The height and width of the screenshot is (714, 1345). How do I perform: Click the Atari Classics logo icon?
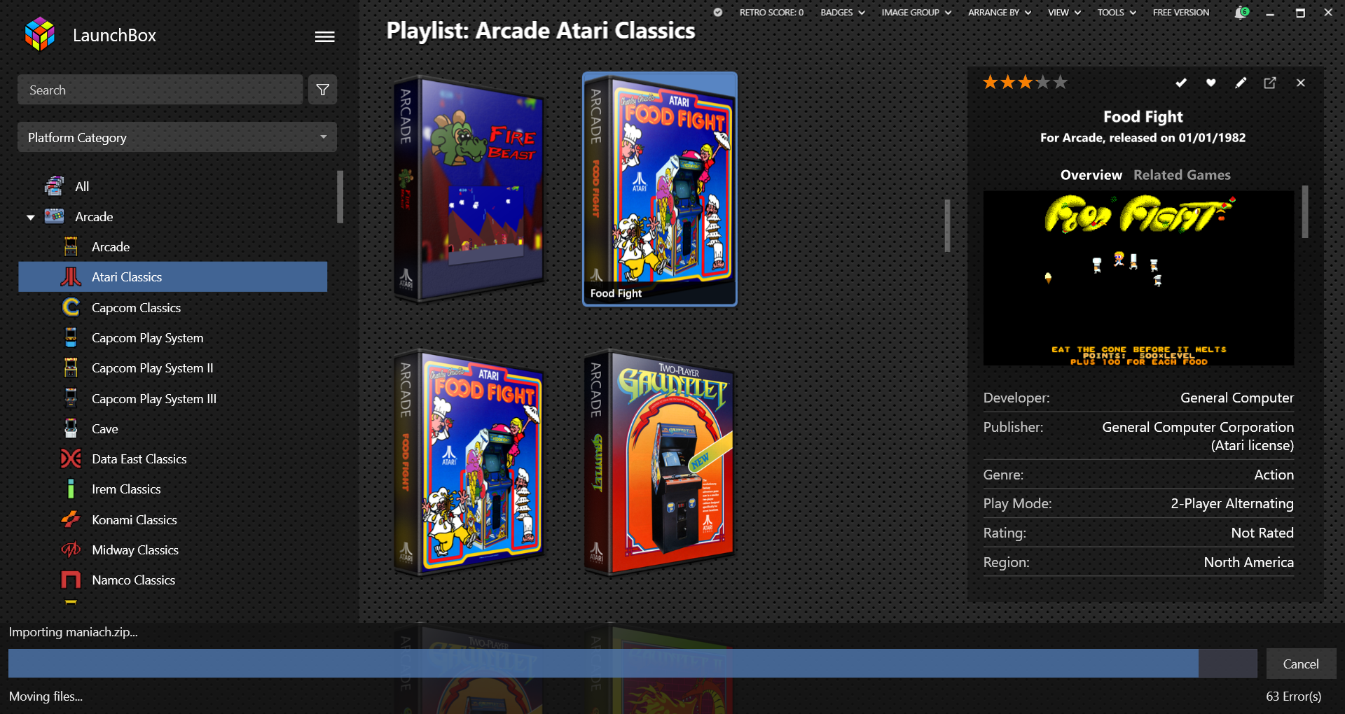click(71, 276)
